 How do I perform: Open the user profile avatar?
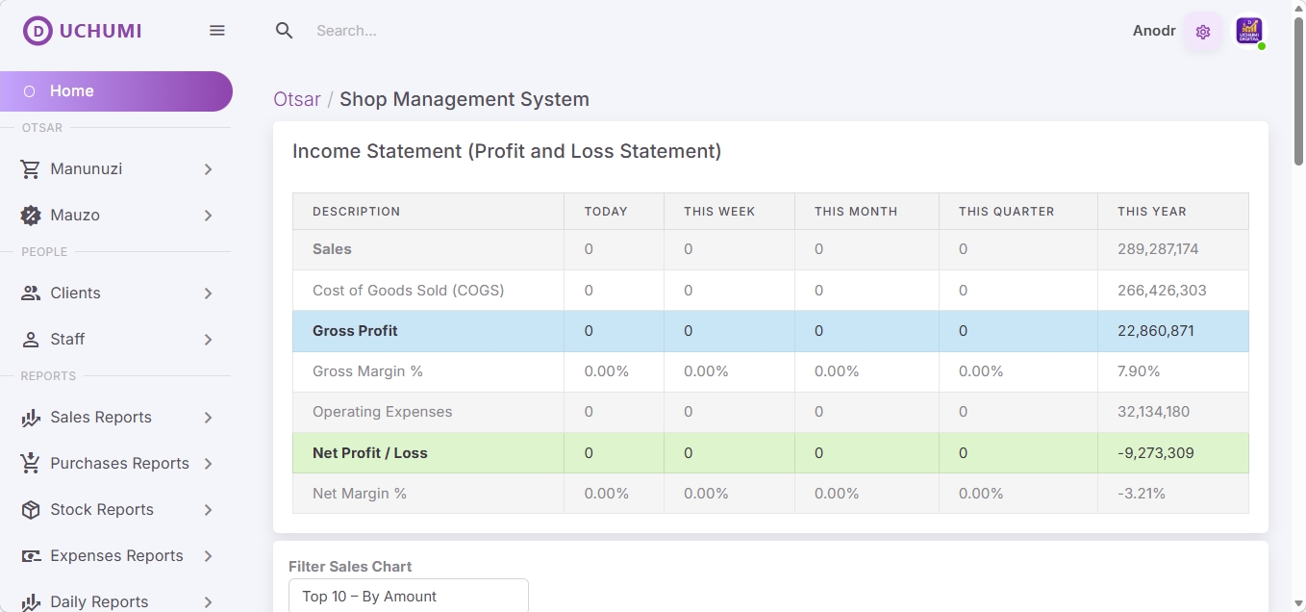tap(1248, 31)
